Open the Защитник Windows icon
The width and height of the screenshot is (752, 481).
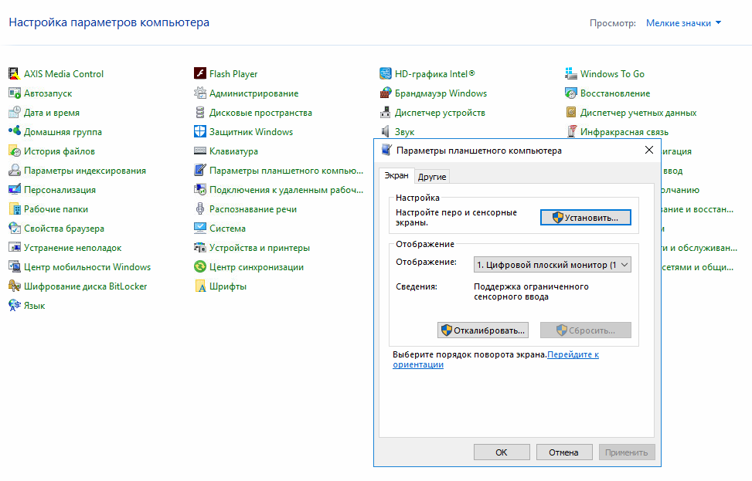coord(199,132)
